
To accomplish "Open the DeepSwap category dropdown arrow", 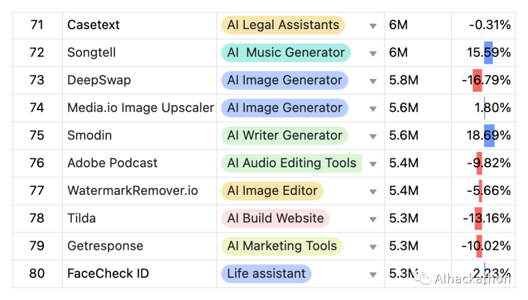I will pos(373,81).
